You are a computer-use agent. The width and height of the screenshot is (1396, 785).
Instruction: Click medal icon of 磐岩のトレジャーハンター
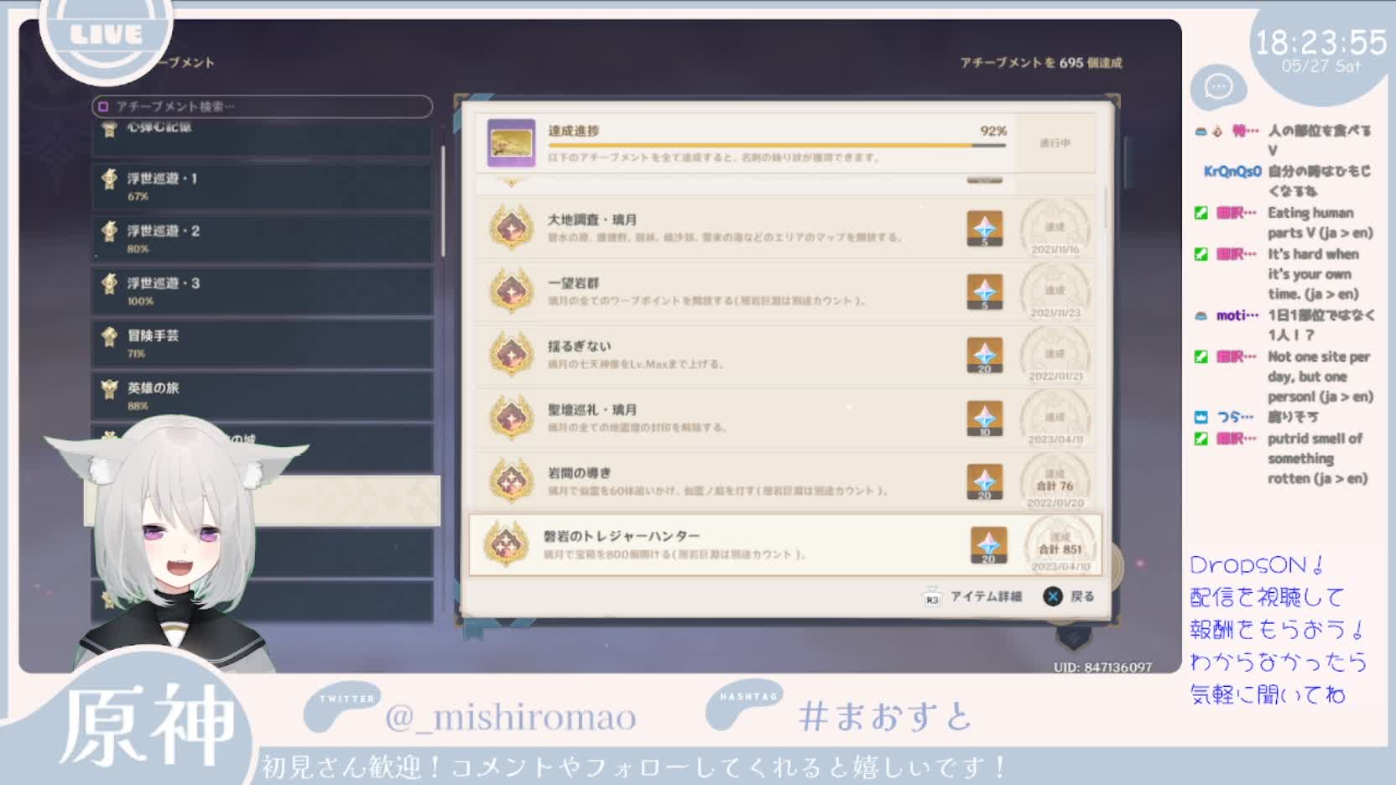pos(507,543)
